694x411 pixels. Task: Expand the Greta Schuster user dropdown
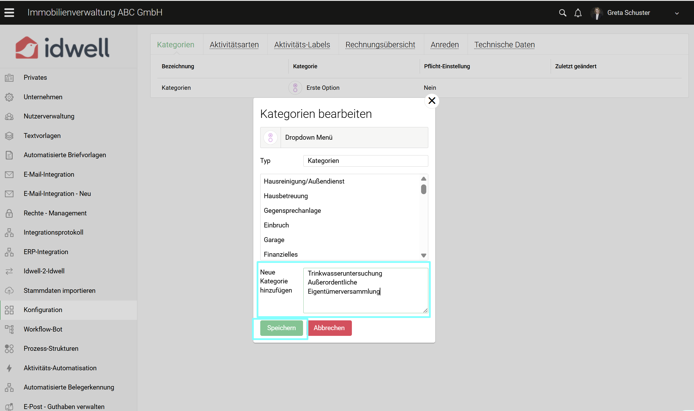point(677,13)
